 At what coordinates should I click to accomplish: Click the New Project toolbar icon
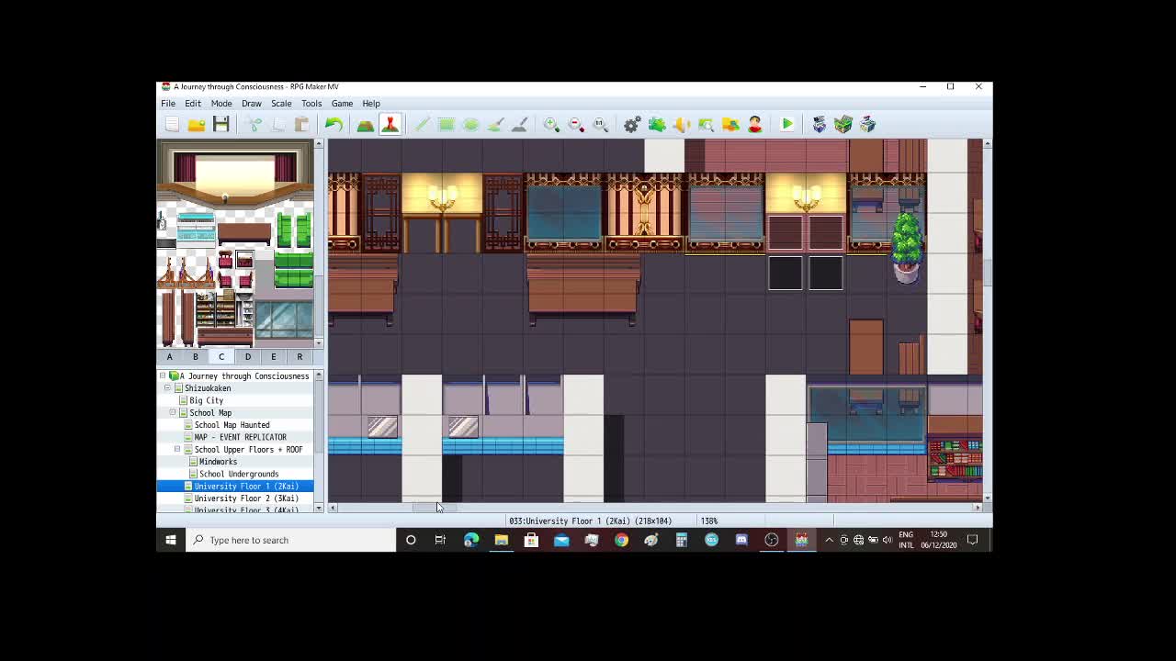pos(172,124)
